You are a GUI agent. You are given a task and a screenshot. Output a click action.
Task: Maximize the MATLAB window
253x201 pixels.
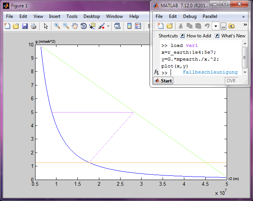pos(225,4)
